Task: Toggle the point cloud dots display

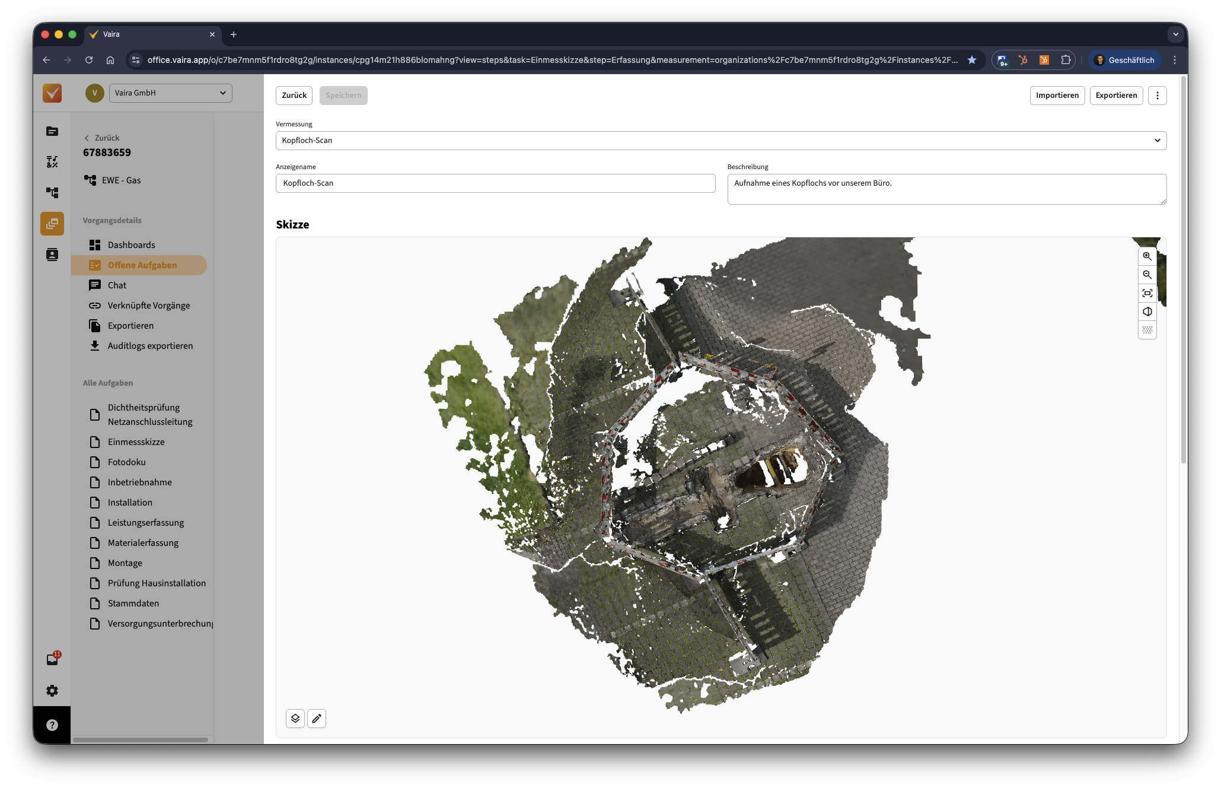Action: click(x=1147, y=330)
